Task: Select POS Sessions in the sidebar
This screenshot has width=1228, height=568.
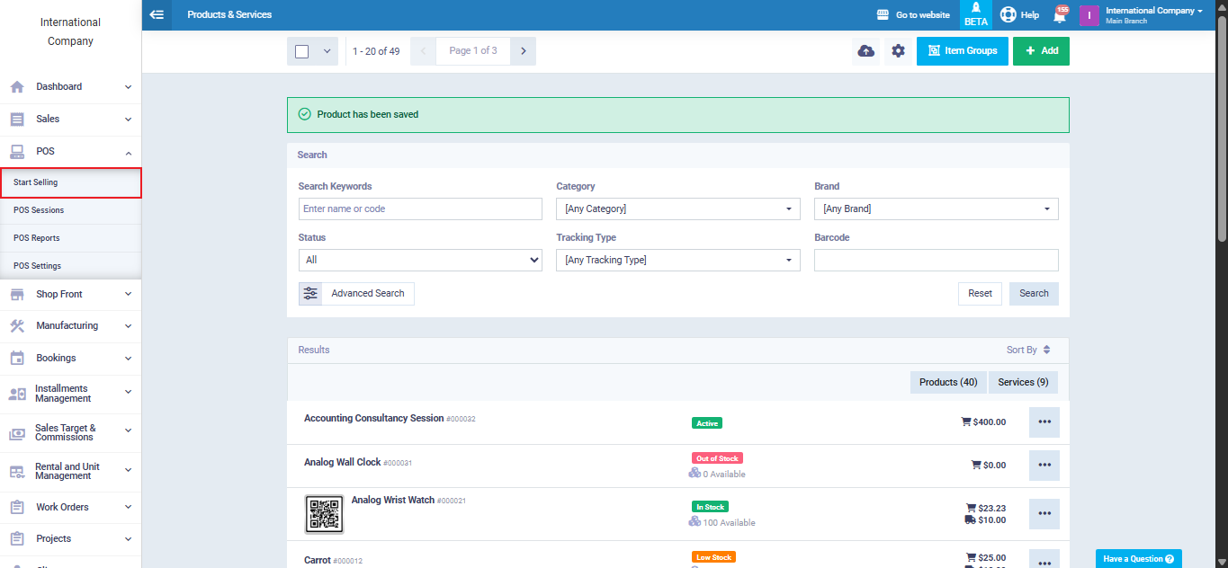Action: coord(39,210)
